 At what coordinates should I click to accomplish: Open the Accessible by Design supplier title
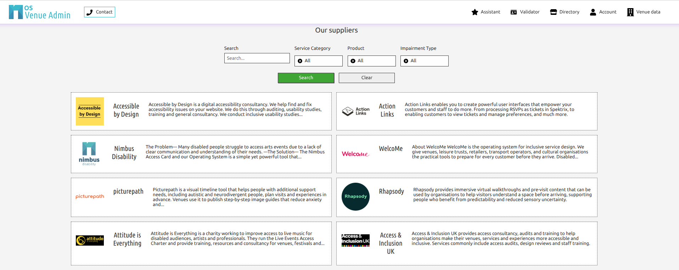[x=126, y=110]
